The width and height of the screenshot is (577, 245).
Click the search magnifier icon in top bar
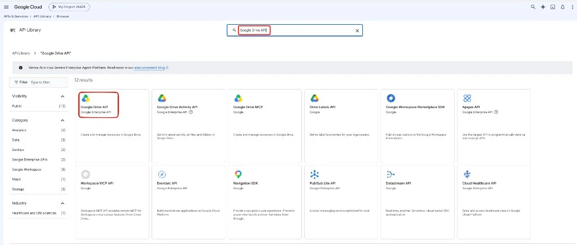[x=533, y=7]
